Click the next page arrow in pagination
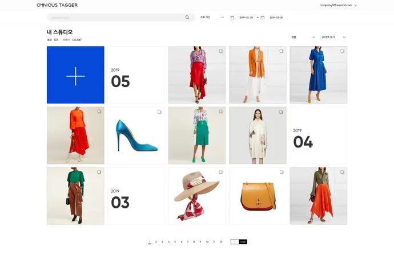The height and width of the screenshot is (259, 394). (214, 242)
